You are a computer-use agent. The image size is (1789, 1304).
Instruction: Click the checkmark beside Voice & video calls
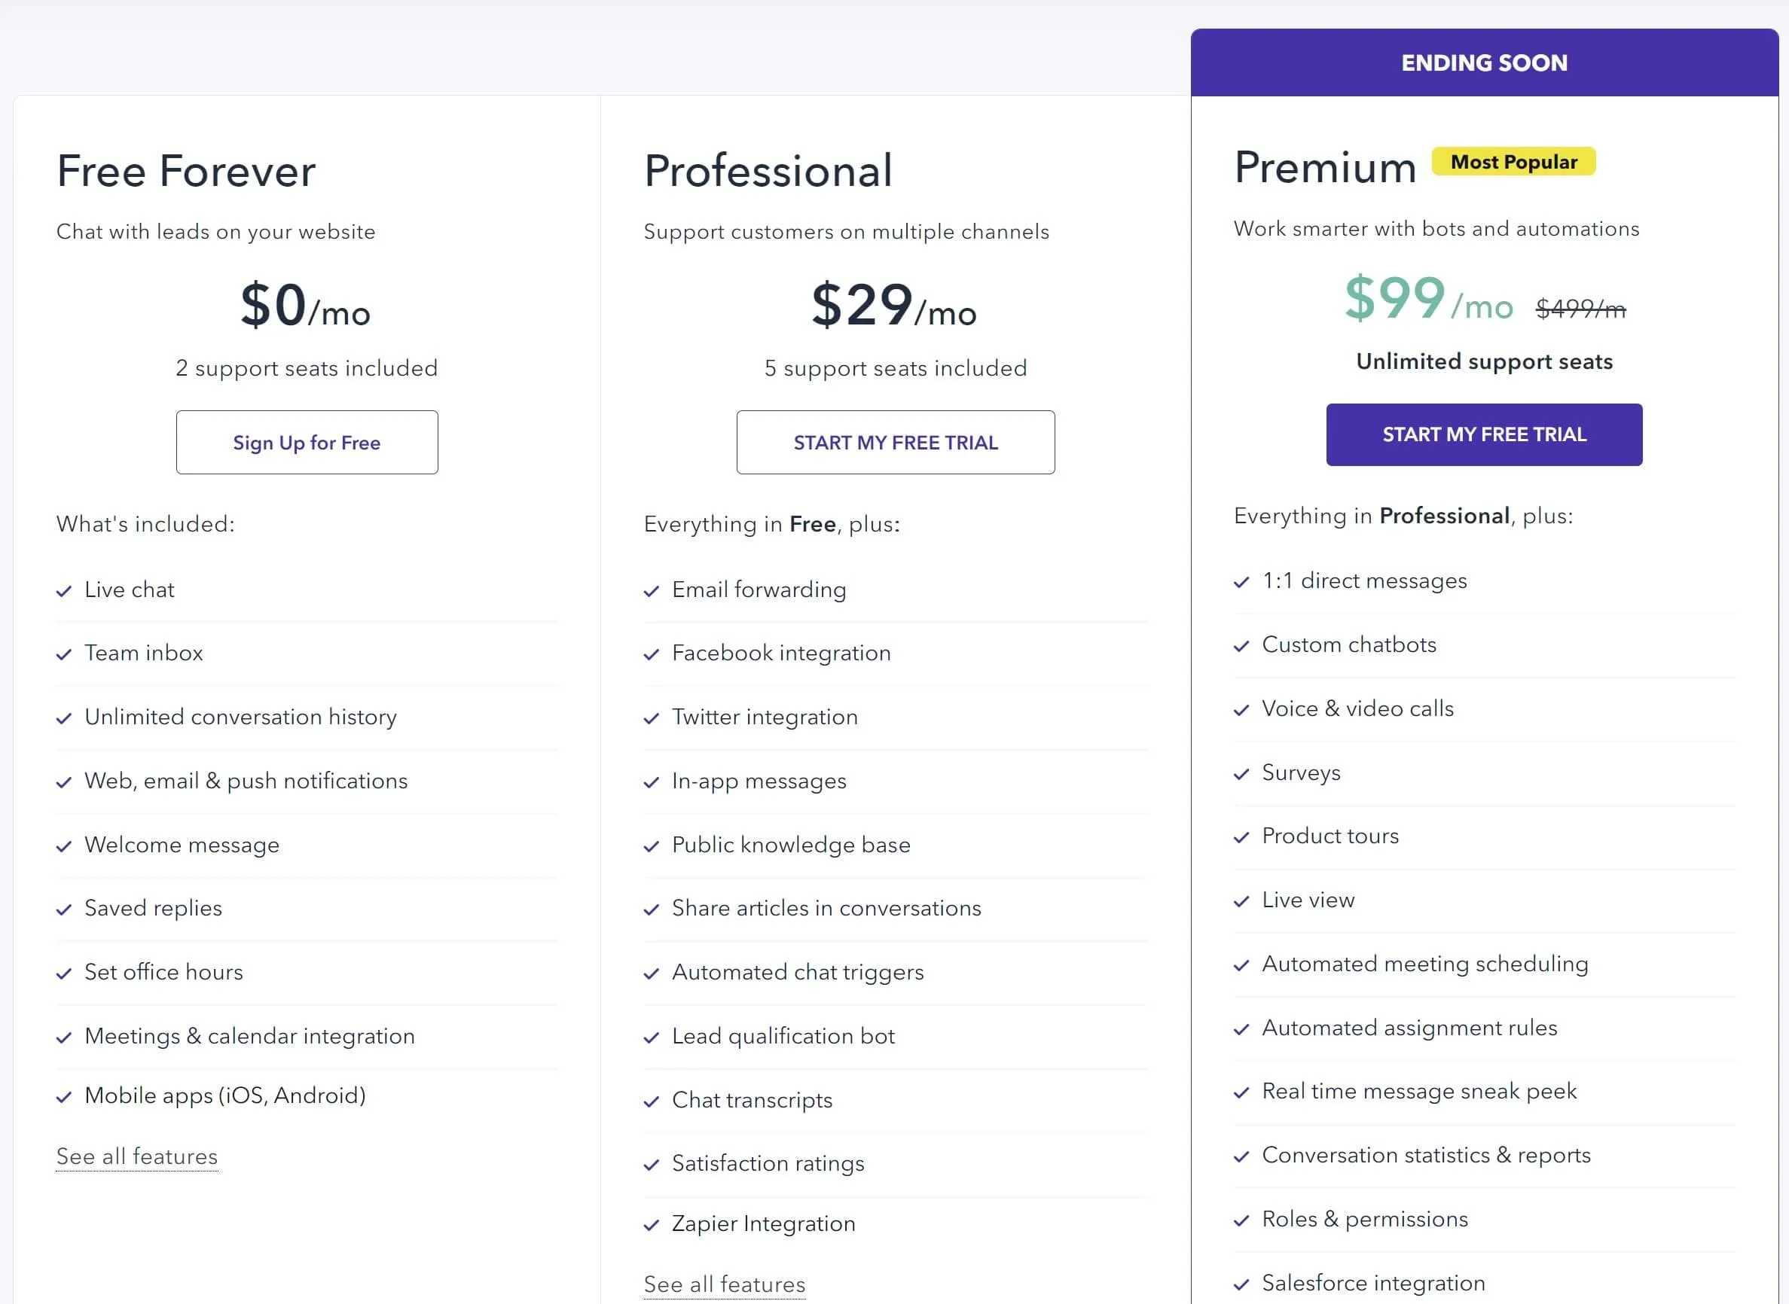pyautogui.click(x=1241, y=710)
